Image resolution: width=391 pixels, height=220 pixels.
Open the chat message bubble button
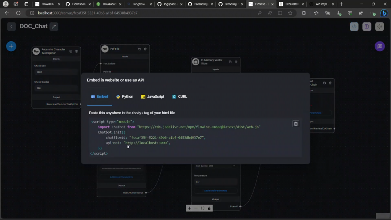(380, 46)
